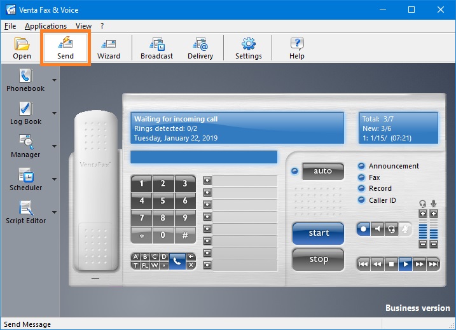Screen dimensions: 456x330
Task: Click the * key on the keypad
Action: [141, 235]
